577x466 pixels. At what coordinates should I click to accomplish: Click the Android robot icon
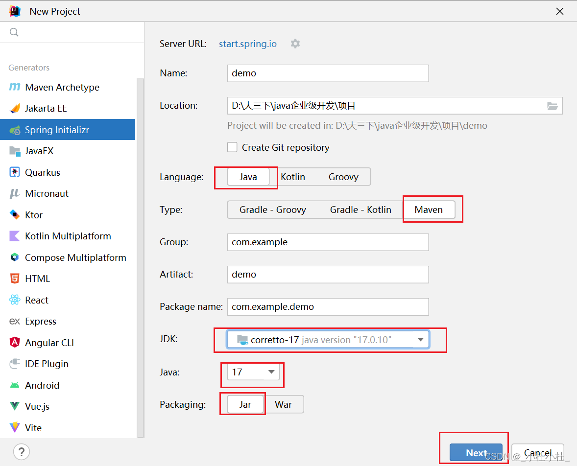click(x=15, y=385)
